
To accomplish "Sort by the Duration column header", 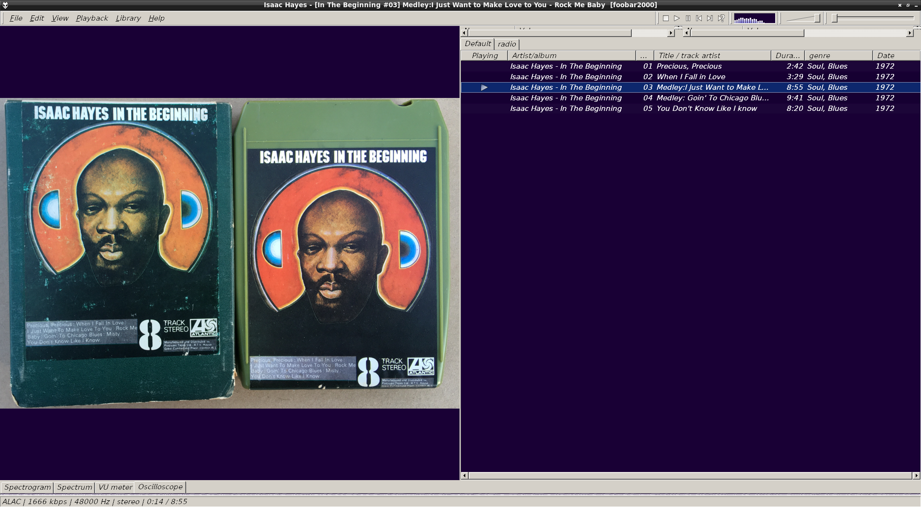I will (788, 56).
